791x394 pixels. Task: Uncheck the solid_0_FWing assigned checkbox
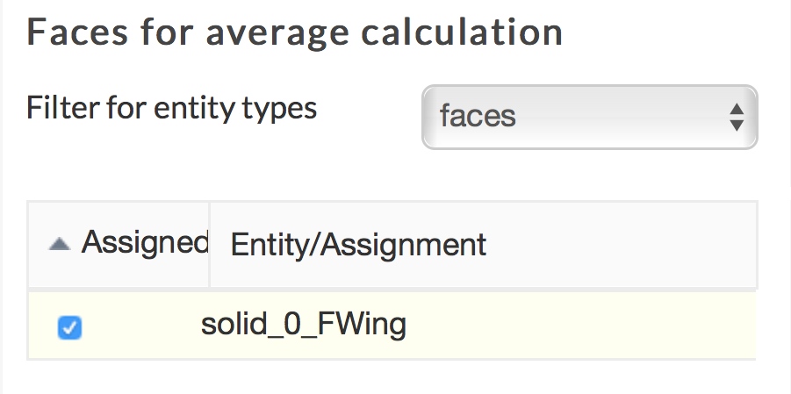tap(69, 328)
